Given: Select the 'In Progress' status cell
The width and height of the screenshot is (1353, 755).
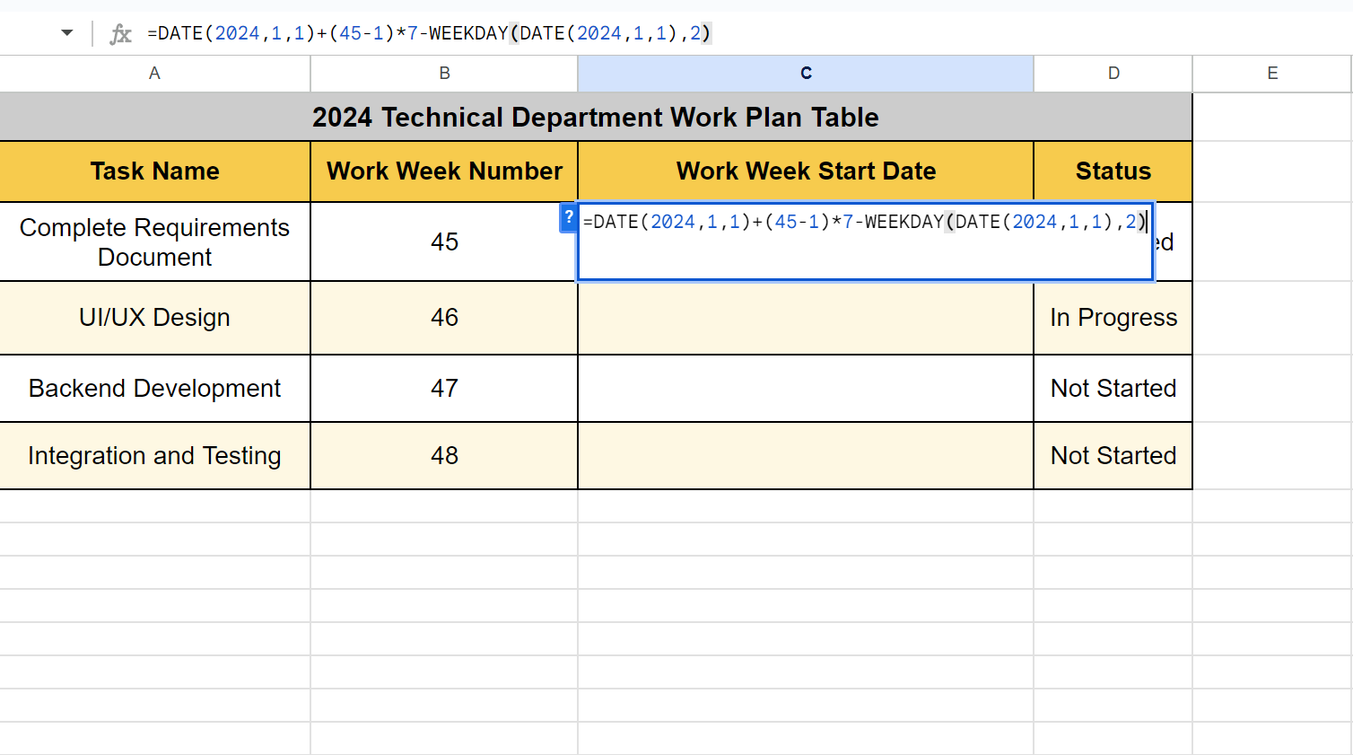Looking at the screenshot, I should coord(1113,318).
